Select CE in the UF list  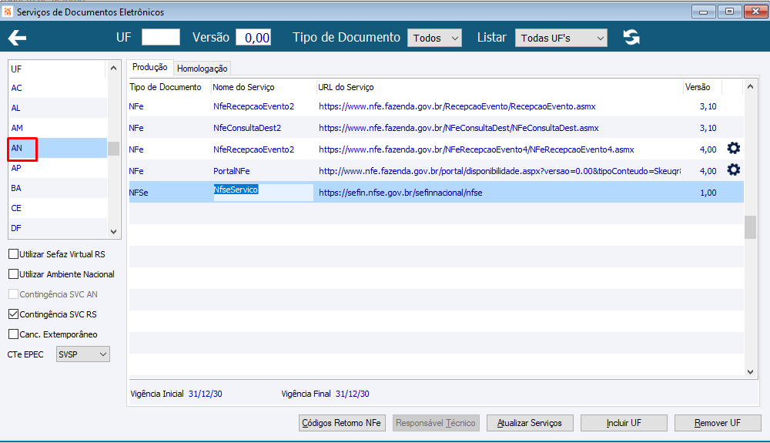(58, 208)
